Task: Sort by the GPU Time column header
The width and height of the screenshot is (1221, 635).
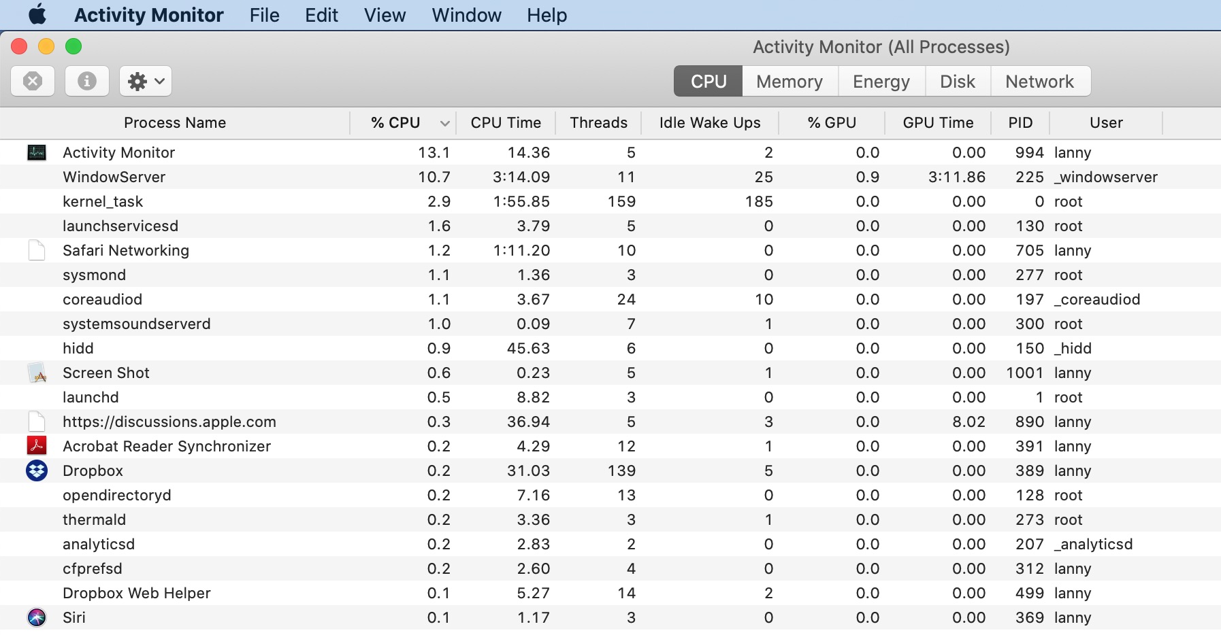Action: pyautogui.click(x=938, y=123)
